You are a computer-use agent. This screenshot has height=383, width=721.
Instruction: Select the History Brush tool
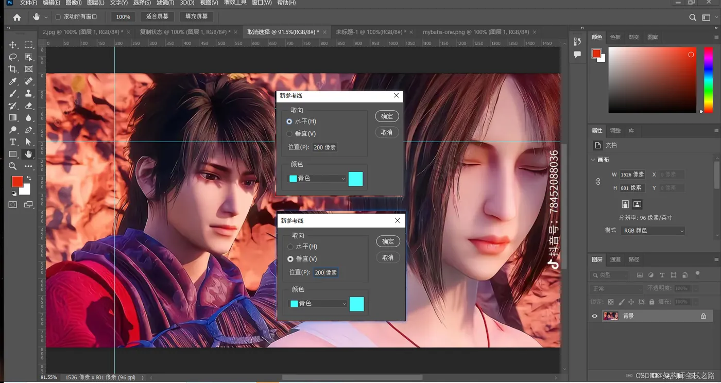point(13,106)
